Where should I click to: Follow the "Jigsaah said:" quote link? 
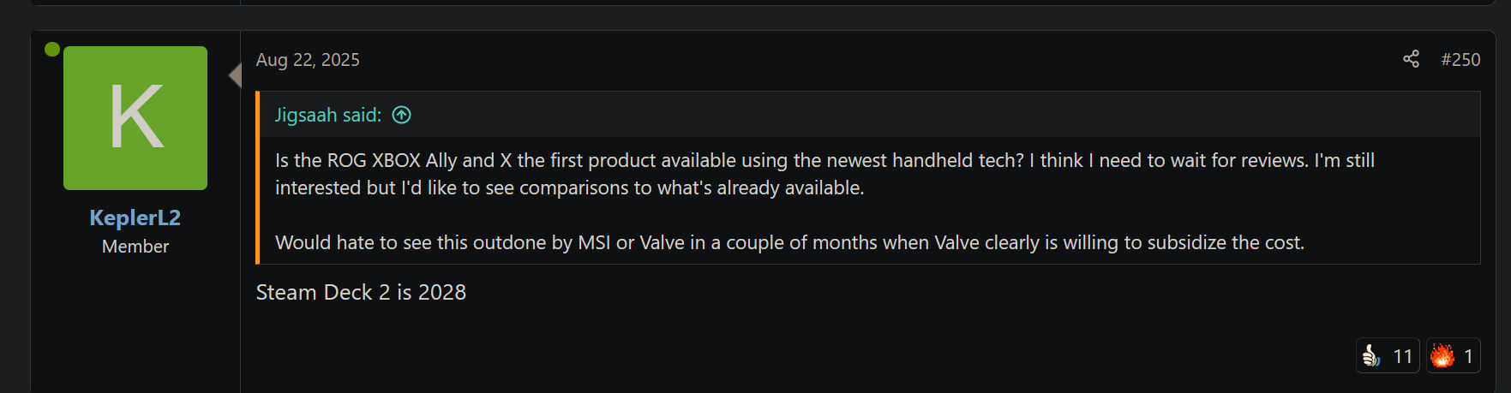coord(327,115)
